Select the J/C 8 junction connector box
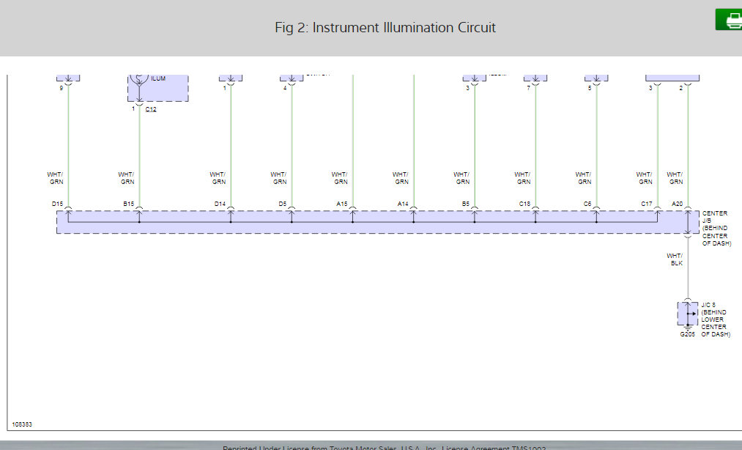The width and height of the screenshot is (742, 450). coord(688,314)
